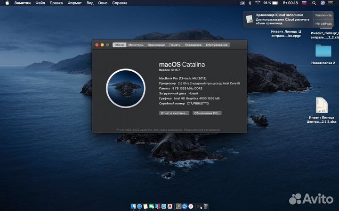This screenshot has width=339, height=211.
Task: Launch Safari from the Dock
Action: pyautogui.click(x=139, y=206)
